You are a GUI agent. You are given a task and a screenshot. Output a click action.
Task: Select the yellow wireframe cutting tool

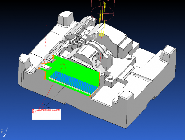(x=102, y=19)
